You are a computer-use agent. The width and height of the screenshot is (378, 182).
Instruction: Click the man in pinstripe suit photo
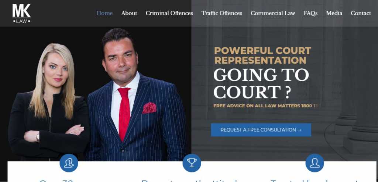coord(135,96)
